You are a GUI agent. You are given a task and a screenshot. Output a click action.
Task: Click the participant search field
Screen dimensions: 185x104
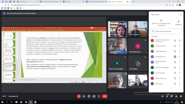[x=166, y=31]
